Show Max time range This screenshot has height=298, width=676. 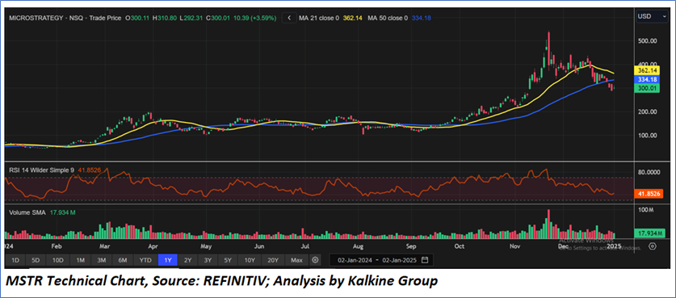296,260
